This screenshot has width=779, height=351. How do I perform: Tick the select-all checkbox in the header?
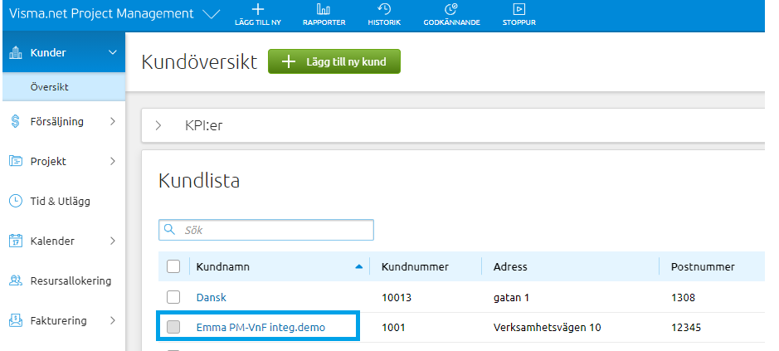[173, 266]
